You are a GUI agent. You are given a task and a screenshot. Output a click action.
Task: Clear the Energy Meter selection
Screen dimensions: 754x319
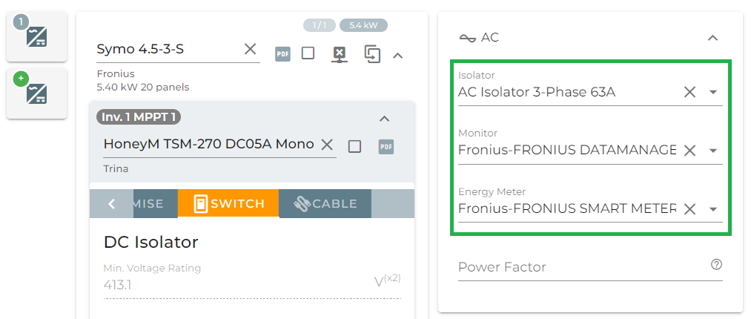[x=690, y=208]
